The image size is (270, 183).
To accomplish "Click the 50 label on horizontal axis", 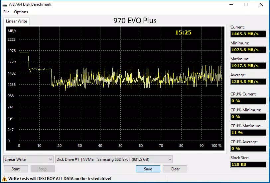I will (120, 146).
